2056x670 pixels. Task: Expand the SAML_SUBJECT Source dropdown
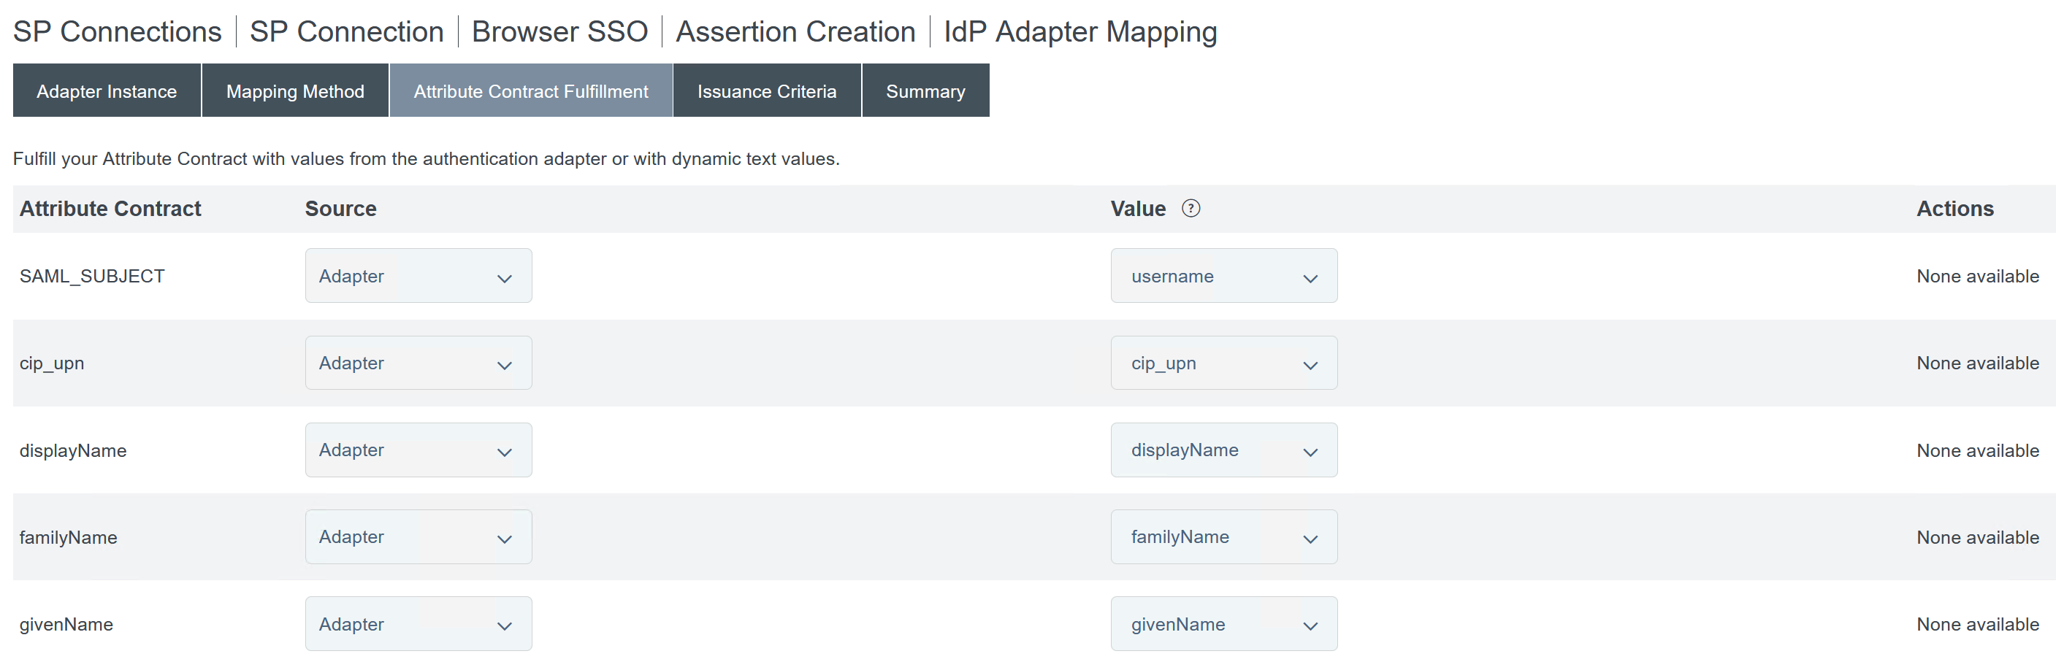coord(418,276)
